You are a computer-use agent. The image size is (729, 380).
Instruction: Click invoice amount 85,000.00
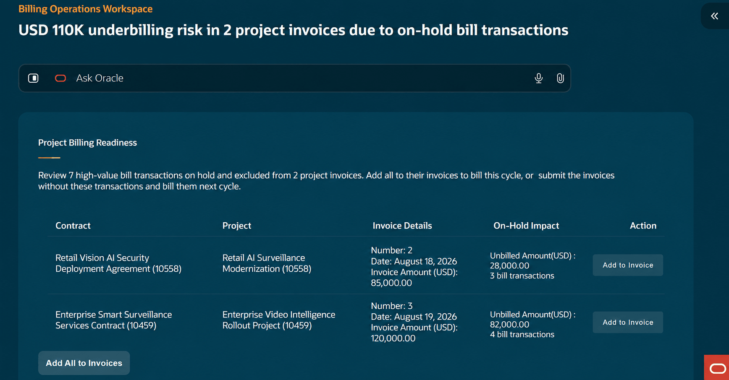391,283
